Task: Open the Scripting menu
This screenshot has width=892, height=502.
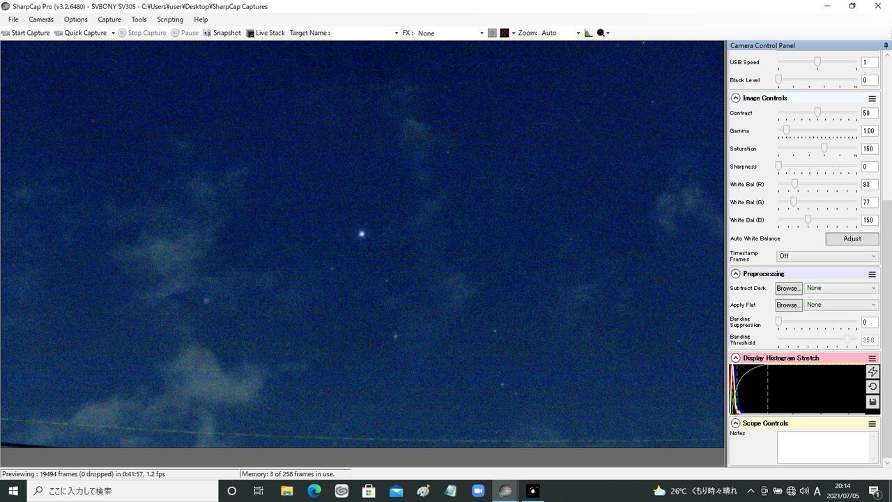Action: coord(170,20)
